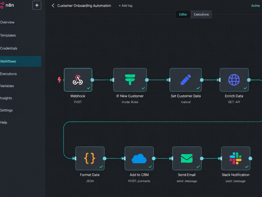262x197 pixels.
Task: Select the Slack Notification node
Action: [236, 158]
